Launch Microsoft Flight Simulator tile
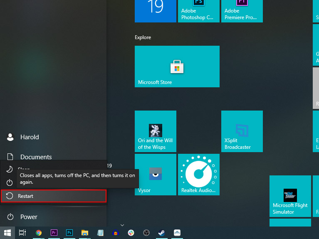The image size is (319, 239). click(290, 196)
